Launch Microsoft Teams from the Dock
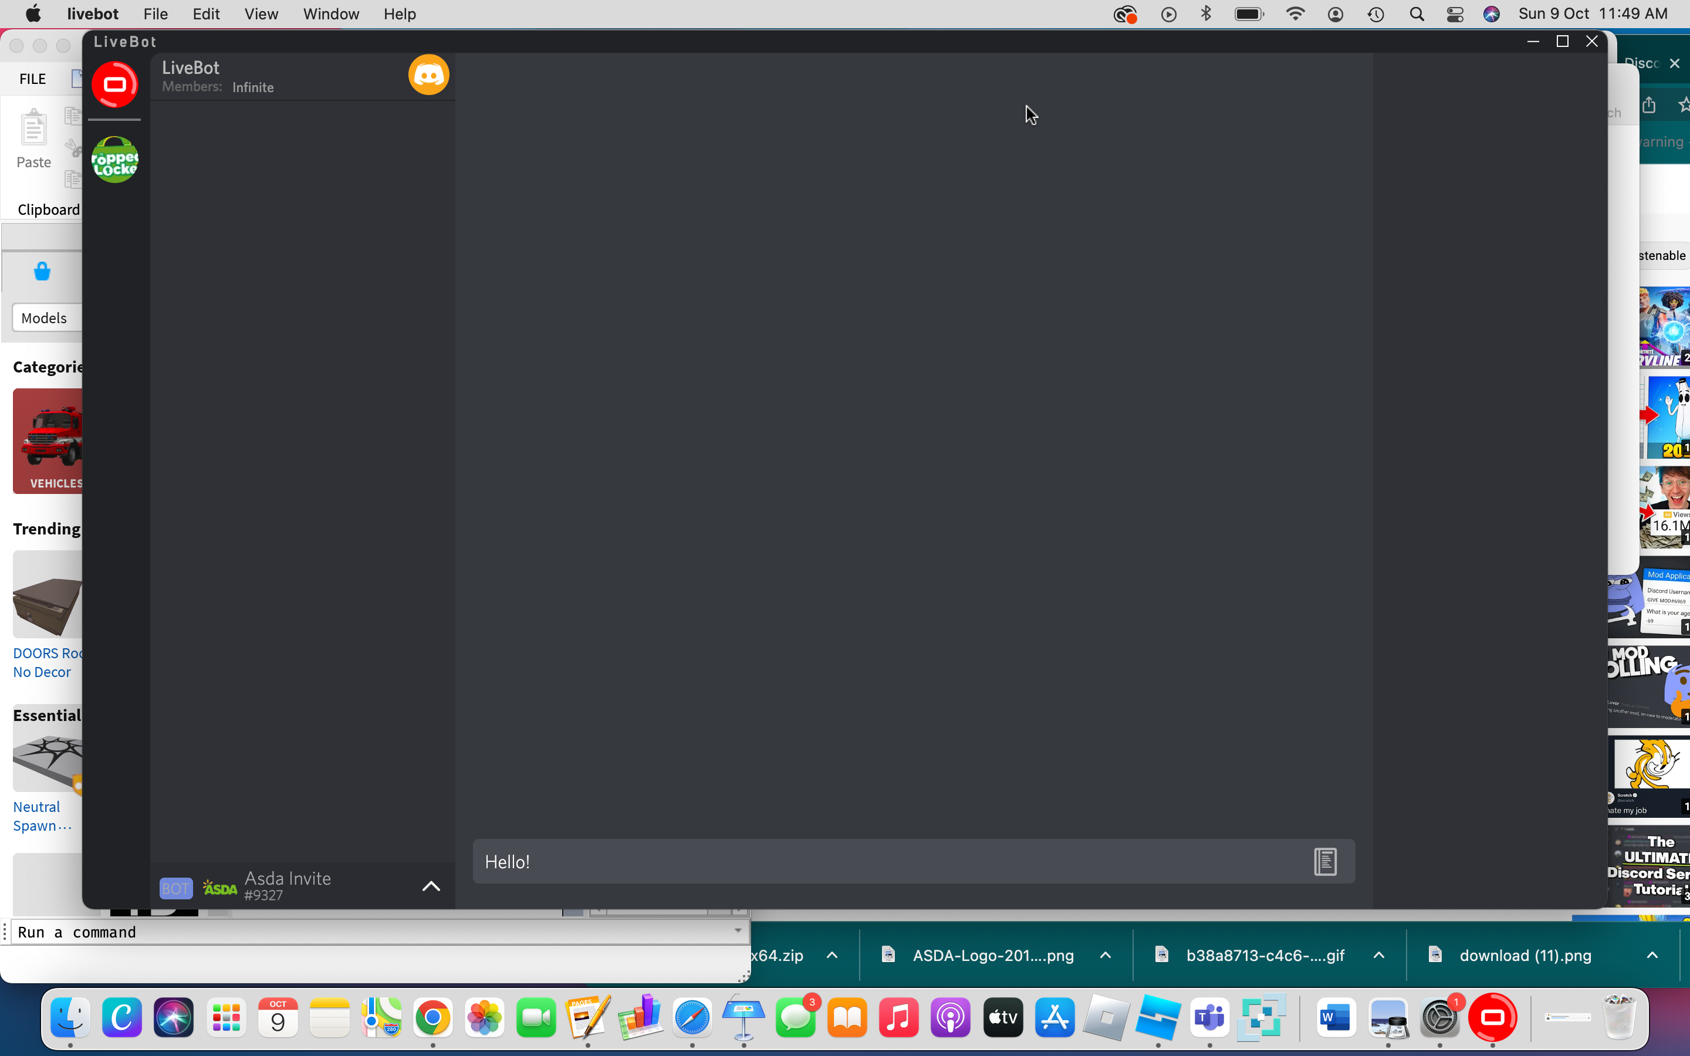This screenshot has width=1690, height=1056. (x=1210, y=1018)
